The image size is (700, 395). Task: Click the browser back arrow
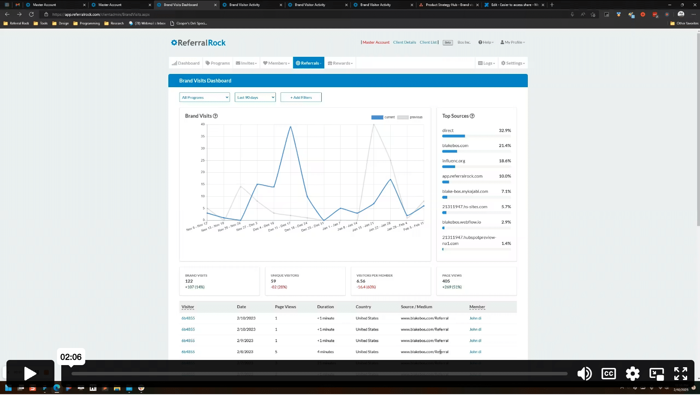[7, 14]
